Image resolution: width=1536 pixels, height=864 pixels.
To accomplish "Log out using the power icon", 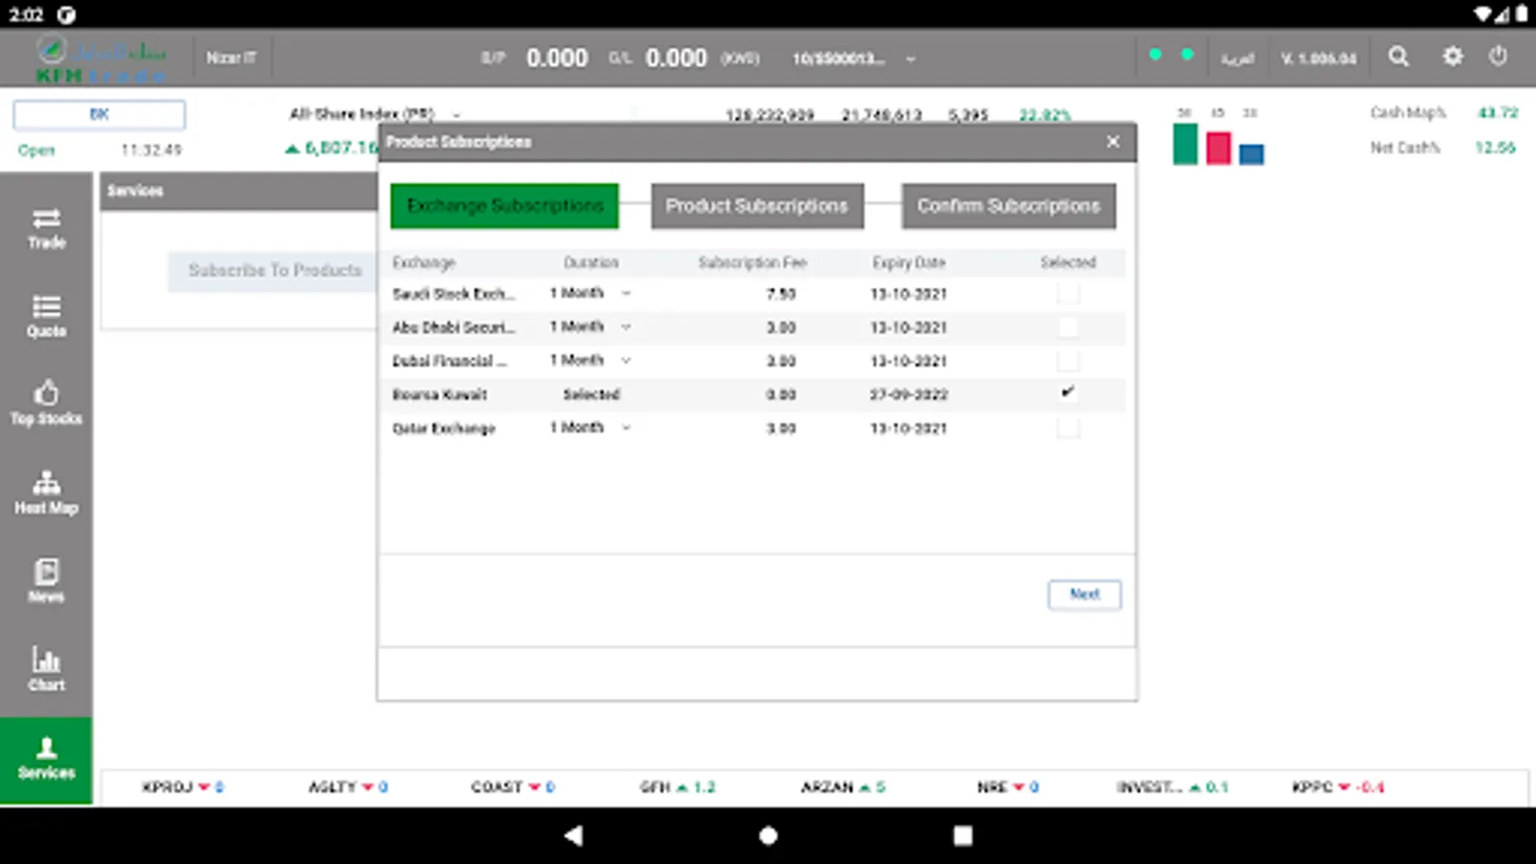I will pyautogui.click(x=1498, y=57).
